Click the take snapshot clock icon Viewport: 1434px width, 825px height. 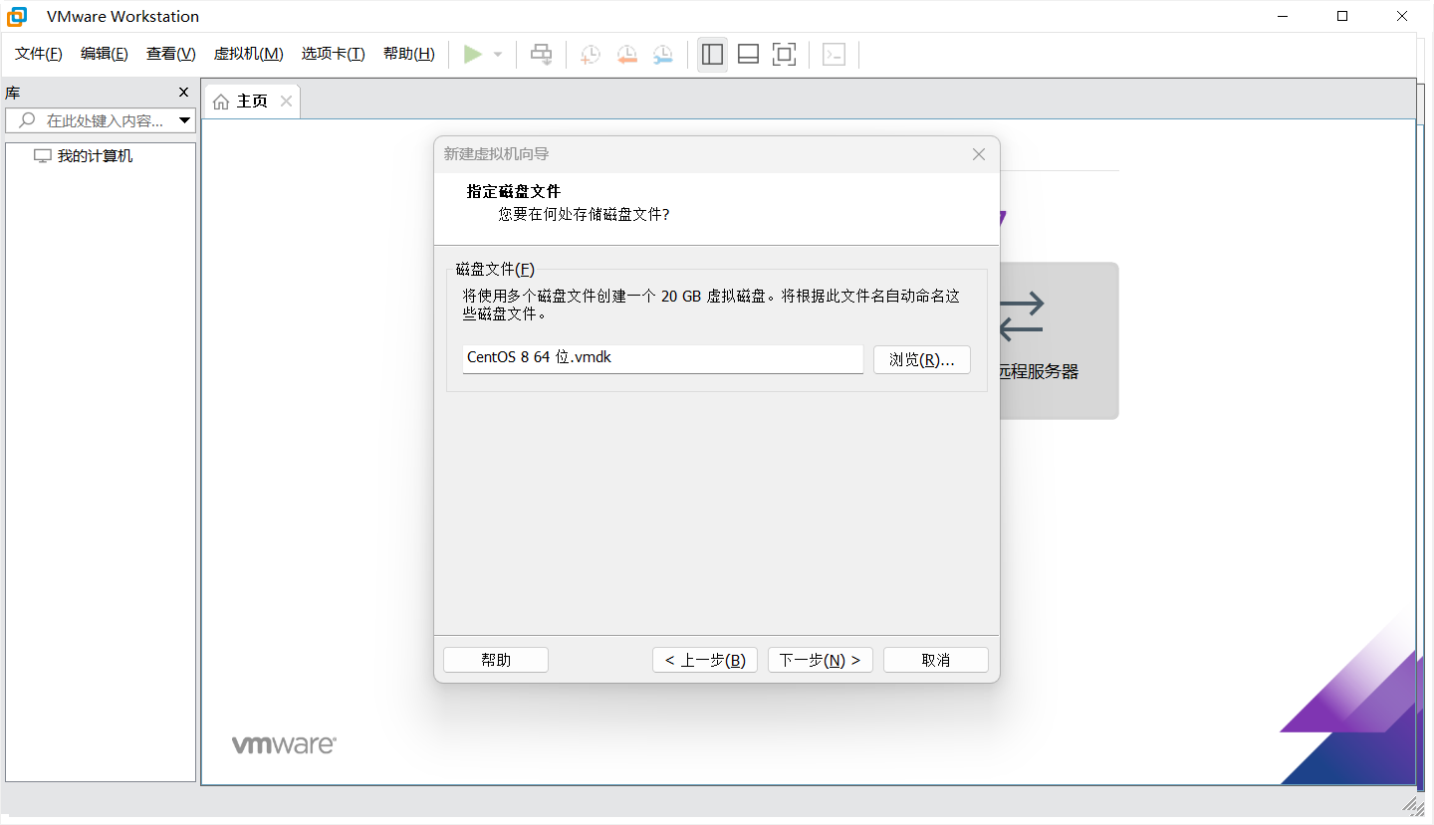(x=591, y=55)
